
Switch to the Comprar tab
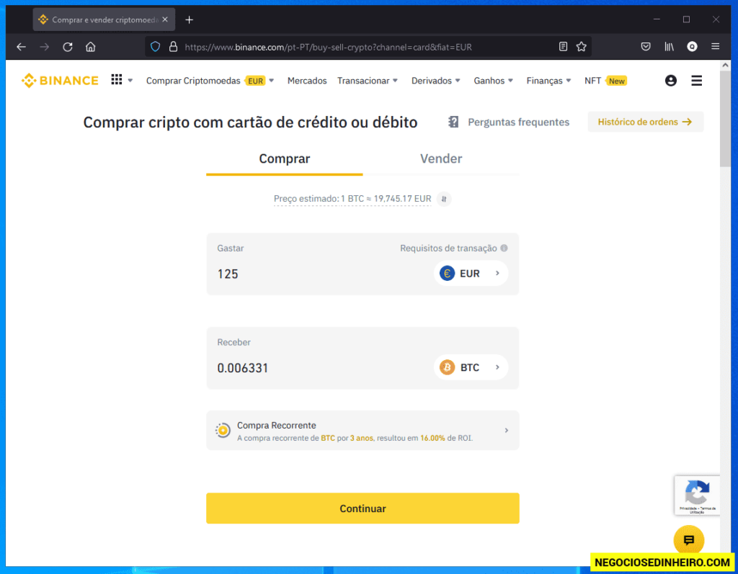point(284,159)
